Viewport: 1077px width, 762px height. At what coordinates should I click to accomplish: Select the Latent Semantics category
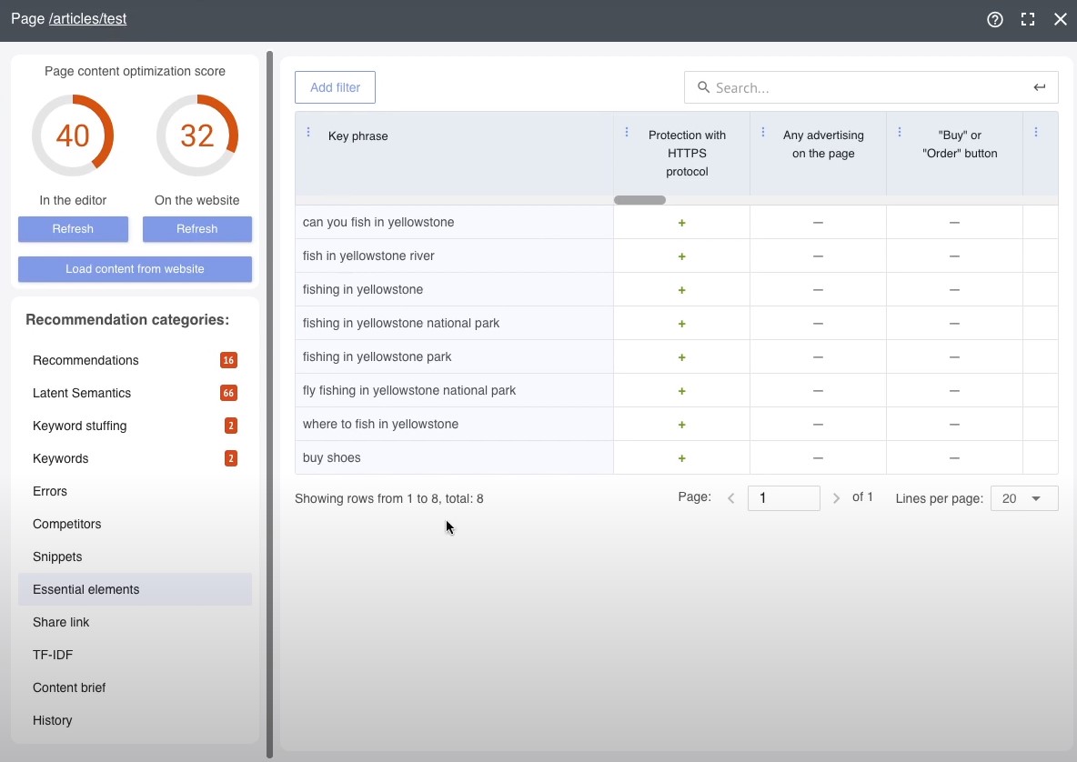pyautogui.click(x=81, y=393)
